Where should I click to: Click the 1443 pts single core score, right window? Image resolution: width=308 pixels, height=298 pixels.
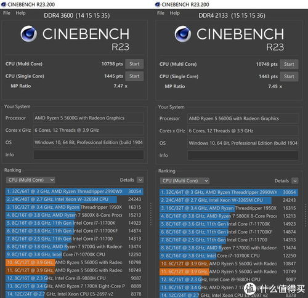click(x=268, y=76)
